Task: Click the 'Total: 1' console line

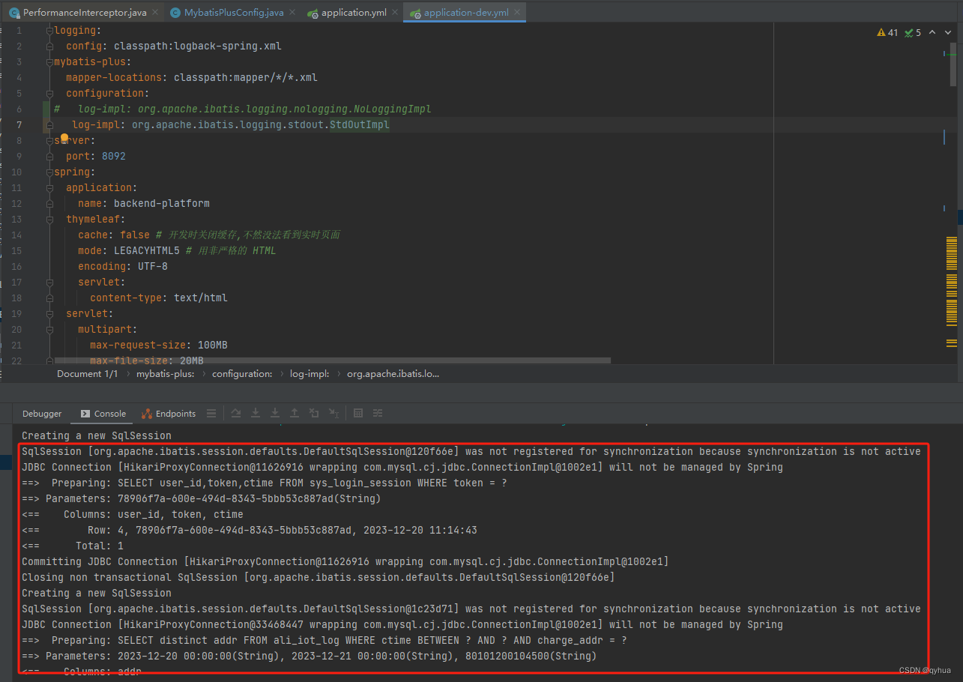Action: 73,546
